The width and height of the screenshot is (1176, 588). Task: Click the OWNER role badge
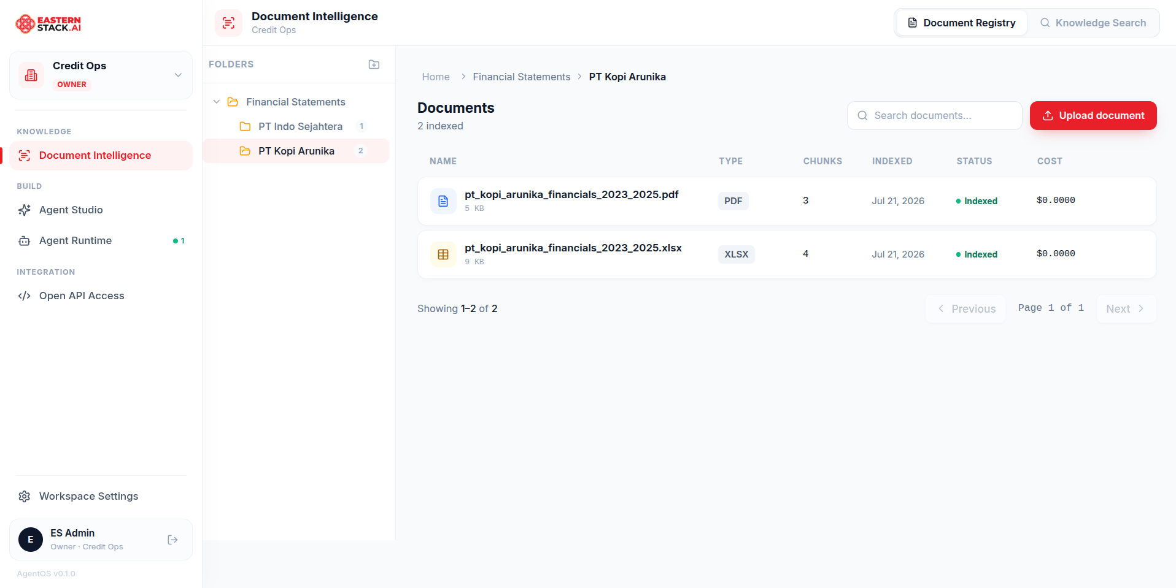click(x=72, y=85)
